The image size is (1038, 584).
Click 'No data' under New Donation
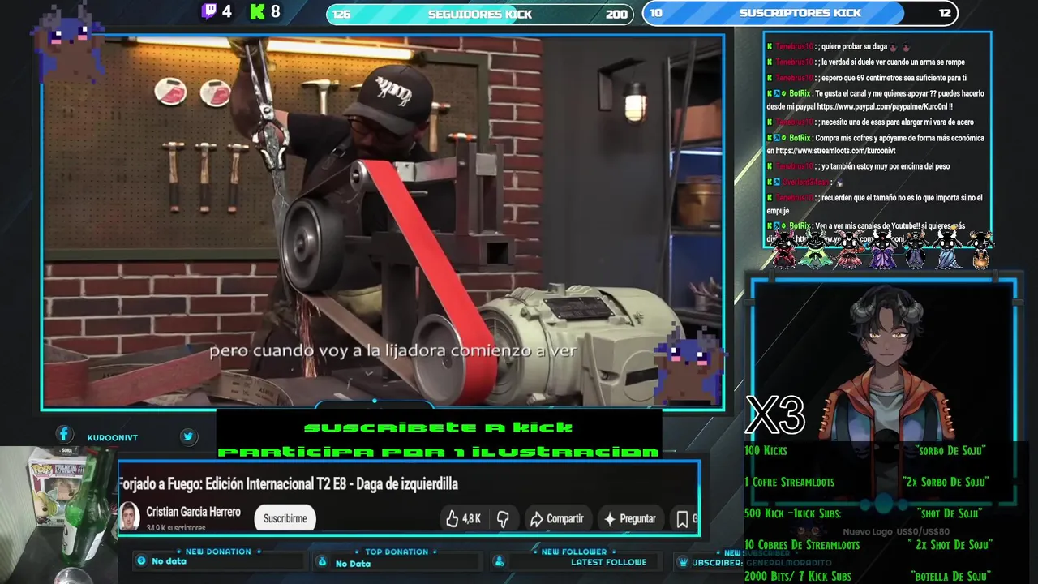click(169, 561)
